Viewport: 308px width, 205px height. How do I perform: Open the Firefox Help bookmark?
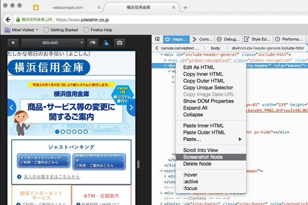click(98, 30)
